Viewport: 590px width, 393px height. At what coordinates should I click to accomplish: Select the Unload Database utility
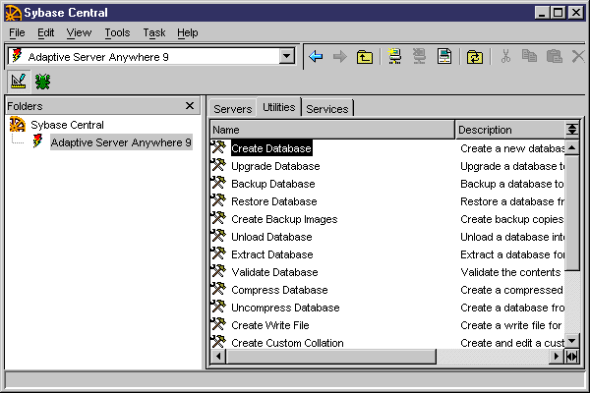click(271, 237)
